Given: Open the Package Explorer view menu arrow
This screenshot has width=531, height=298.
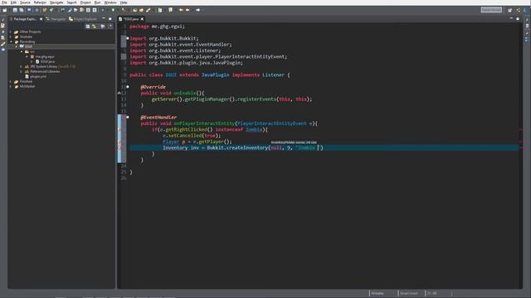Looking at the screenshot, I should [110, 26].
